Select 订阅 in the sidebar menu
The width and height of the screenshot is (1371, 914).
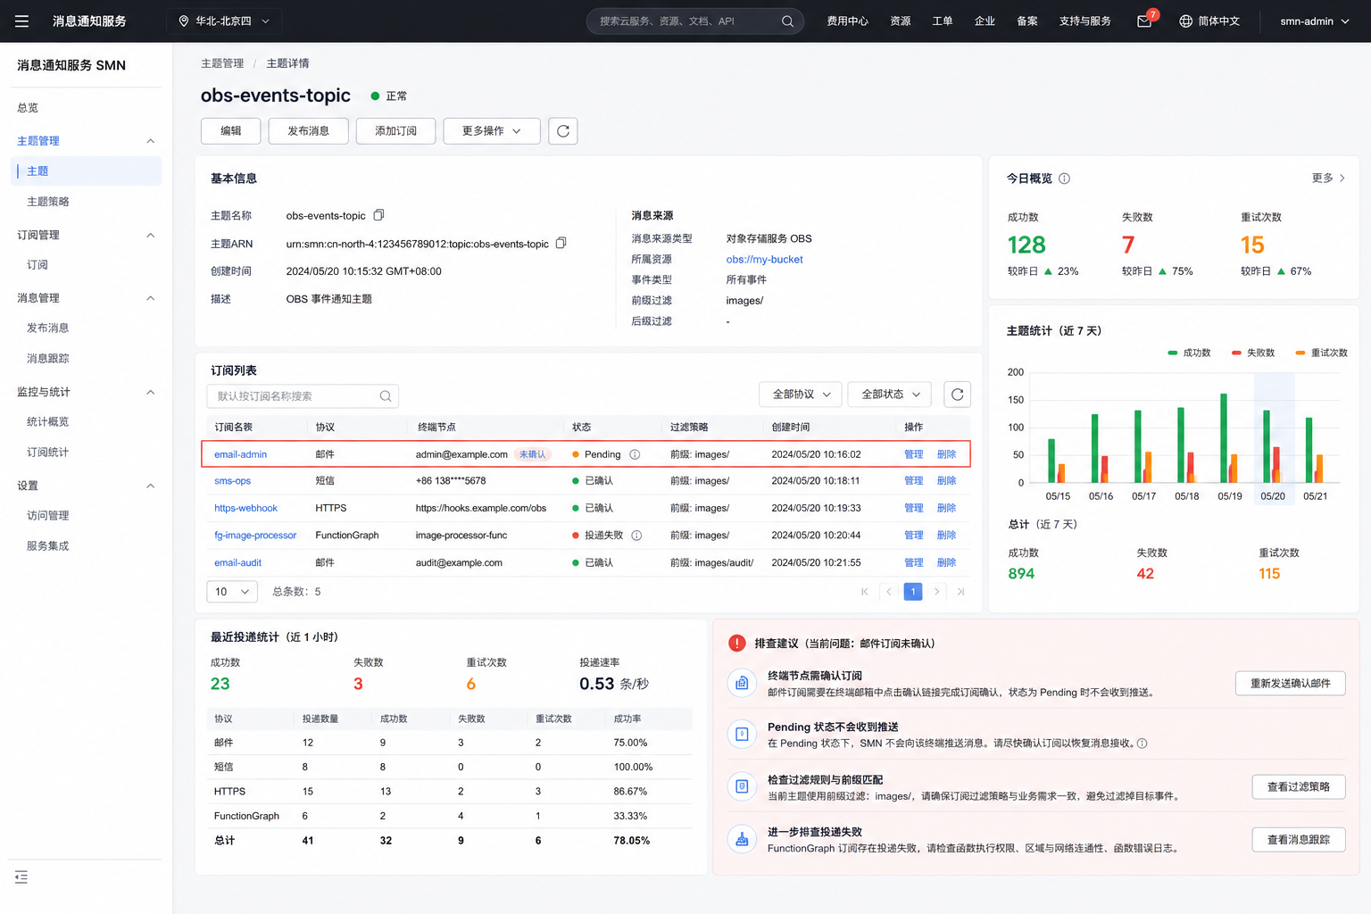(37, 265)
